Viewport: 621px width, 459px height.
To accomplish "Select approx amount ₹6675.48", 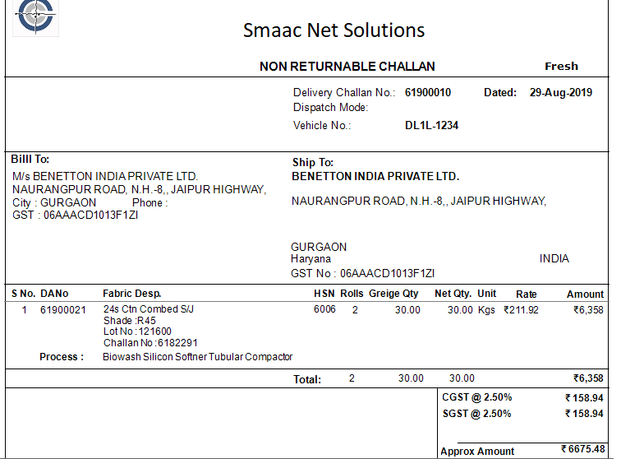I will coord(583,449).
